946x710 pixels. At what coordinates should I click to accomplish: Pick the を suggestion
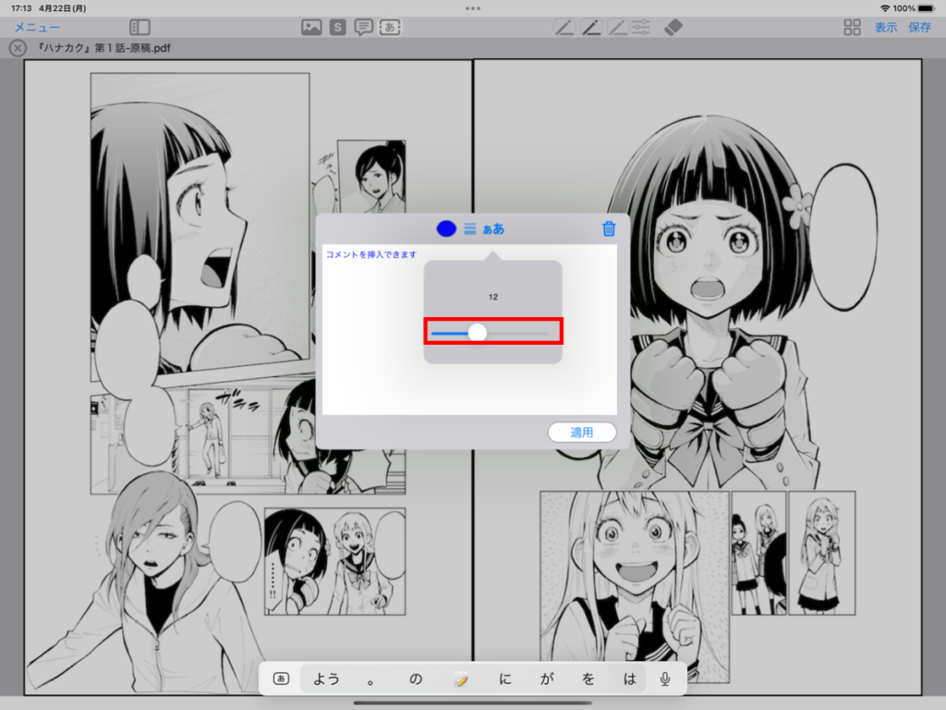point(588,679)
